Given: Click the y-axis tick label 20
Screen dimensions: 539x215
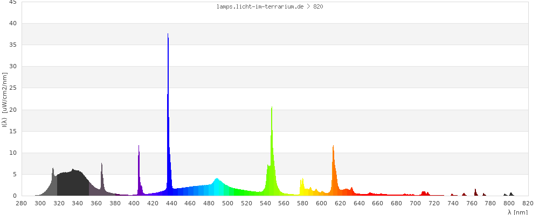Looking at the screenshot, I should coord(13,110).
